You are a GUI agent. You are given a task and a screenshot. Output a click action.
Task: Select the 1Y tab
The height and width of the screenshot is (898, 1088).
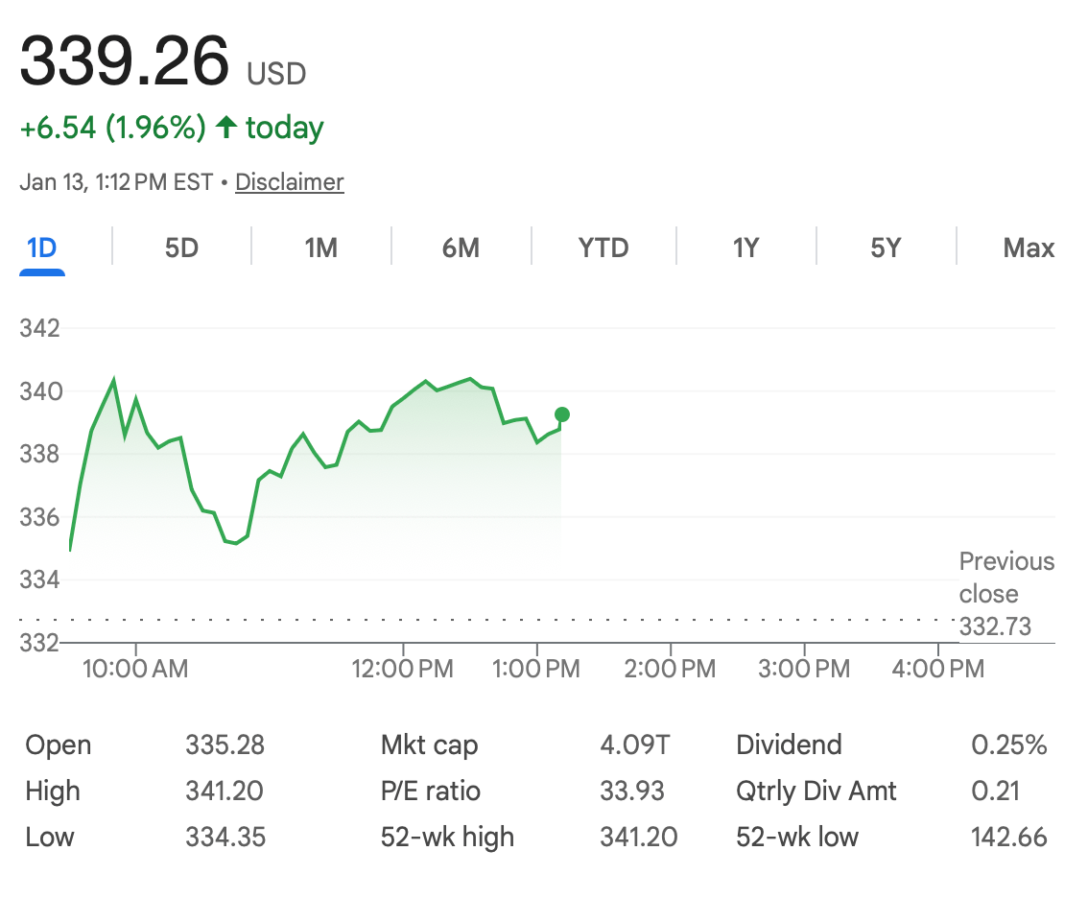[x=745, y=248]
